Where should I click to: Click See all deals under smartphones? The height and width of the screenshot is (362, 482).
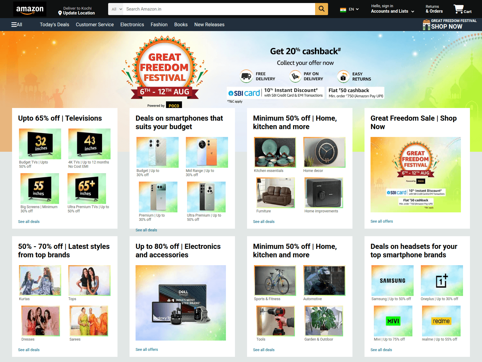[146, 230]
